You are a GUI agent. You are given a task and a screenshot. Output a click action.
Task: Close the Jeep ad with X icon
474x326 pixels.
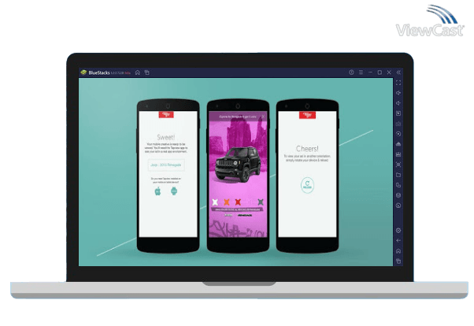pos(263,117)
